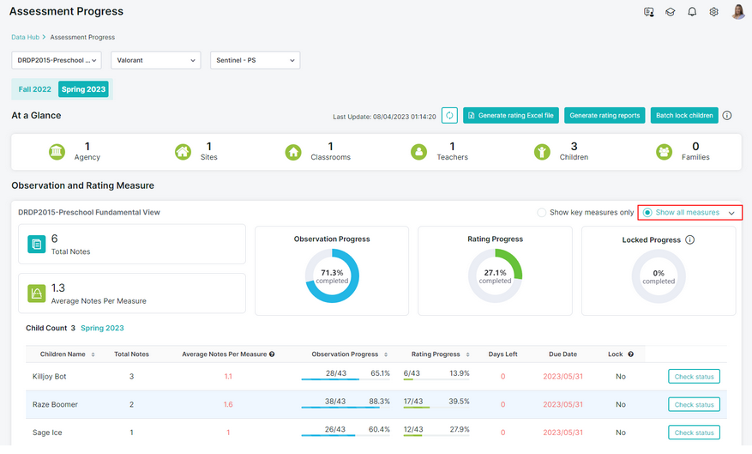Screen dimensions: 752x454
Task: Switch to the Fall 2022 tab
Action: tap(34, 89)
